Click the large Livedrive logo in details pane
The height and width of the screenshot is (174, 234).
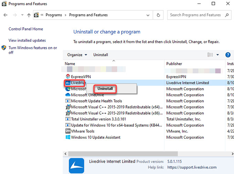point(76,166)
